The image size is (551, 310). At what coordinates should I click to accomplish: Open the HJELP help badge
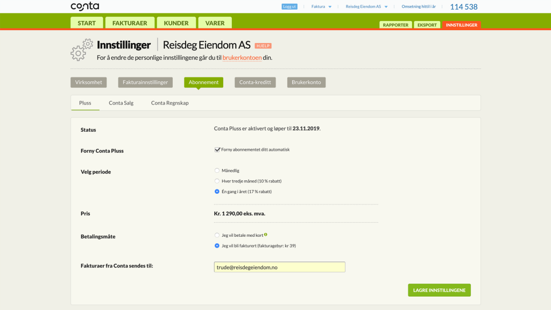pyautogui.click(x=263, y=46)
